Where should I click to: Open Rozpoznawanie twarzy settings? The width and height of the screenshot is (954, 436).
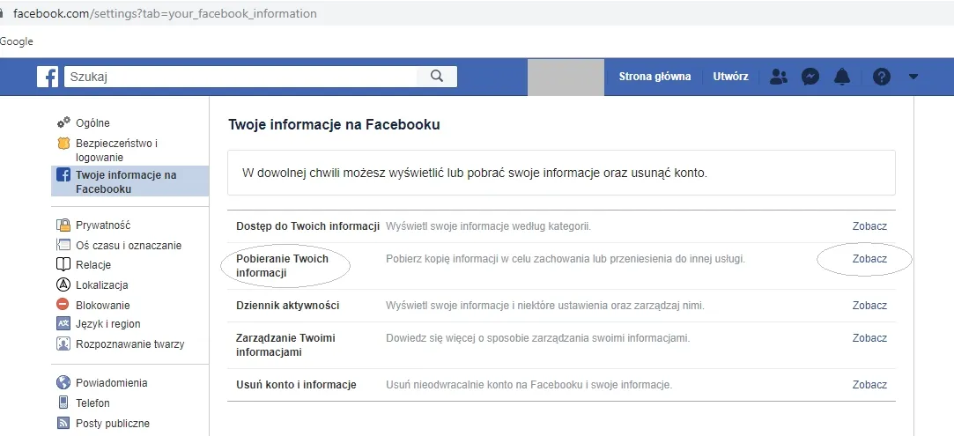click(x=129, y=344)
